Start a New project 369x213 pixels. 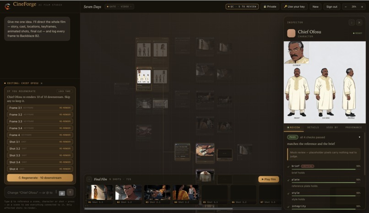click(315, 6)
